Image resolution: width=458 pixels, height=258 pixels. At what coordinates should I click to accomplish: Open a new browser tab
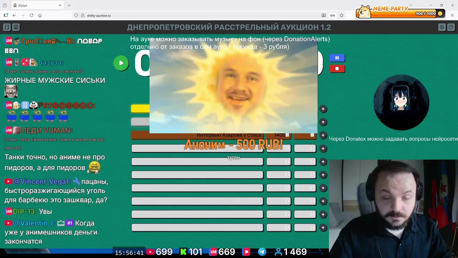[69, 5]
